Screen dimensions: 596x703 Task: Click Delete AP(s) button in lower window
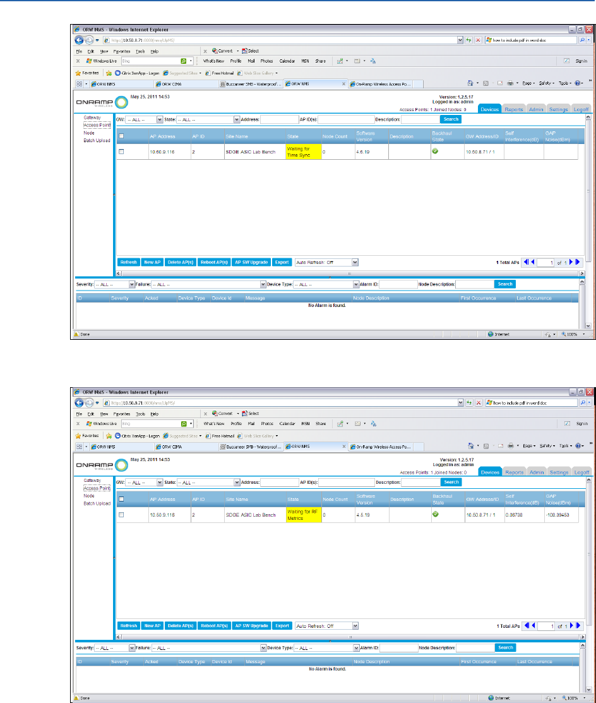181,626
